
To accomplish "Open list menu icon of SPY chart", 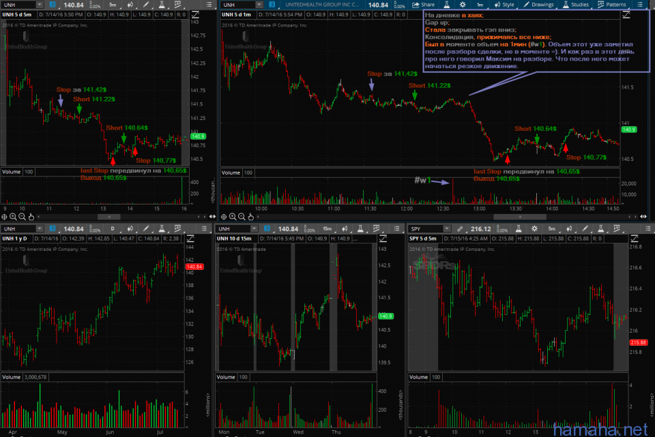I will [x=648, y=228].
